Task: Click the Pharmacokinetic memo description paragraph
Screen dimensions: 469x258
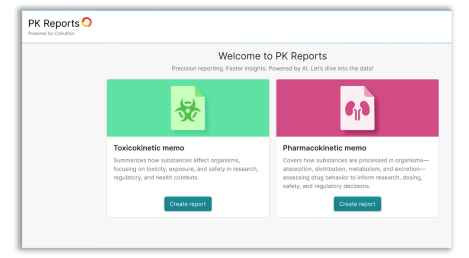Action: point(356,173)
